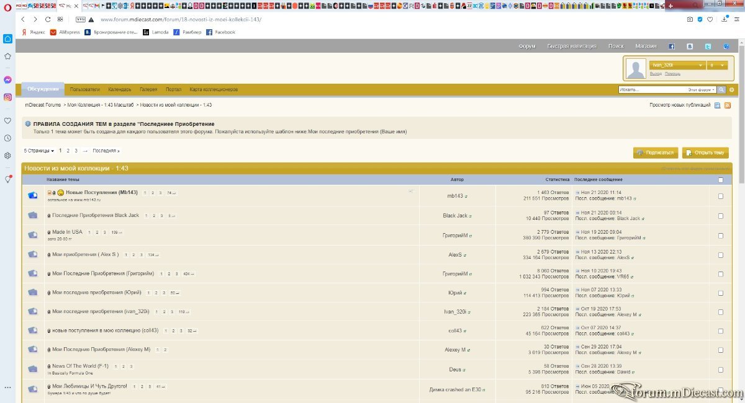Go back with the browser back arrow

tap(23, 19)
